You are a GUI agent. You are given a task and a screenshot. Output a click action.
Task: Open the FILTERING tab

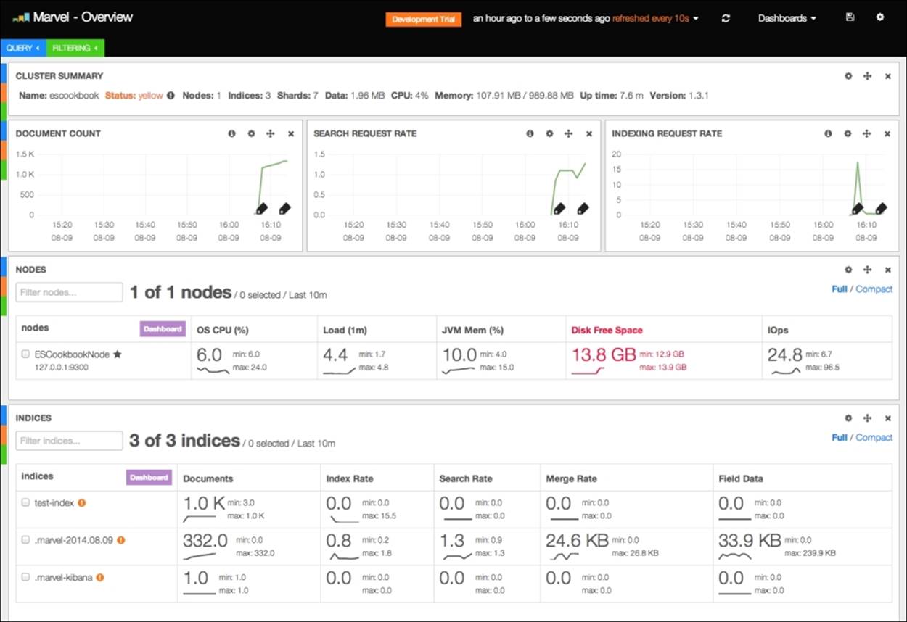coord(75,48)
